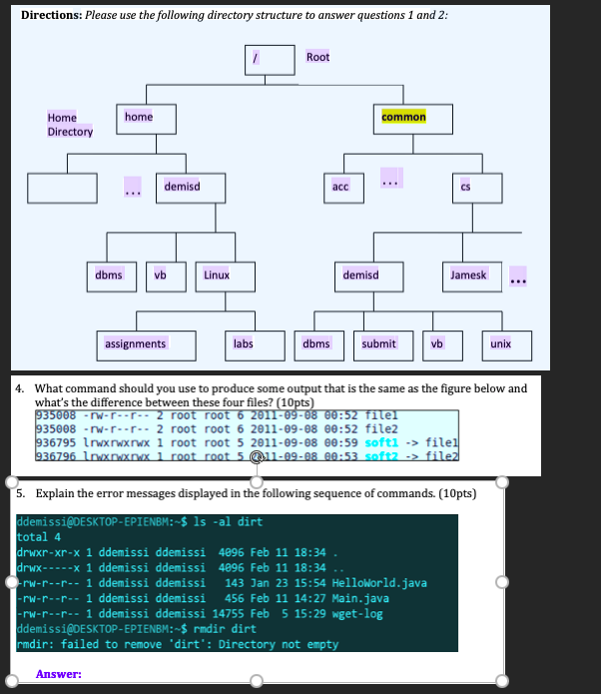The height and width of the screenshot is (694, 601).
Task: Click the 'Root' label
Action: click(317, 57)
